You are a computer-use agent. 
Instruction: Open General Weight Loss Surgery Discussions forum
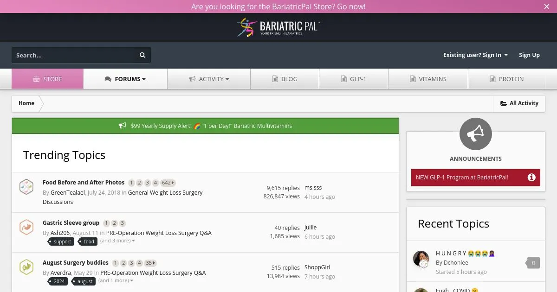pos(123,197)
